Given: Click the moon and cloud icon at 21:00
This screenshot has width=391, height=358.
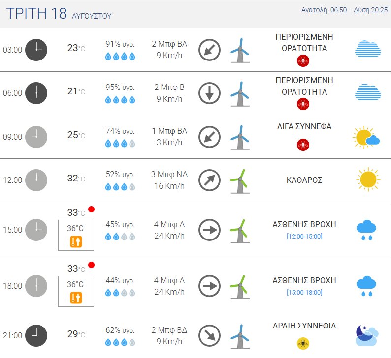Looking at the screenshot, I should [367, 335].
